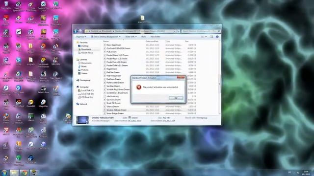The height and width of the screenshot is (176, 314).
Task: Select the Our Earth 1280x1024.Dream file
Action: 118,48
